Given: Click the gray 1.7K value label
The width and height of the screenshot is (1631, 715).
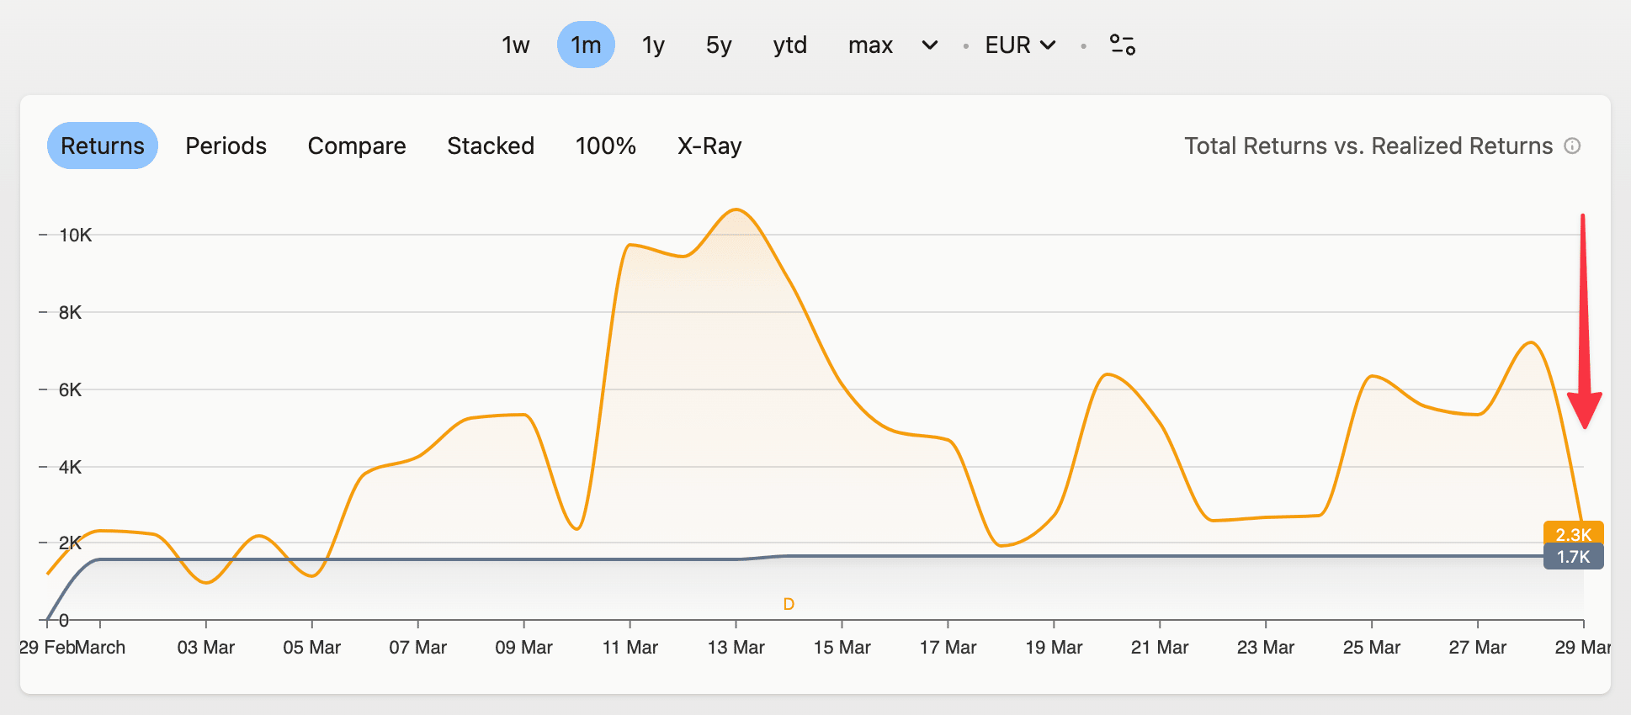Looking at the screenshot, I should click(1573, 557).
